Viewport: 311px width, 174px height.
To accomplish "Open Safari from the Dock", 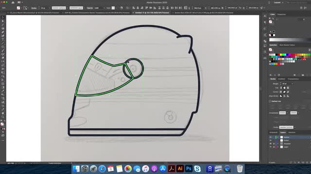I will [102, 169].
